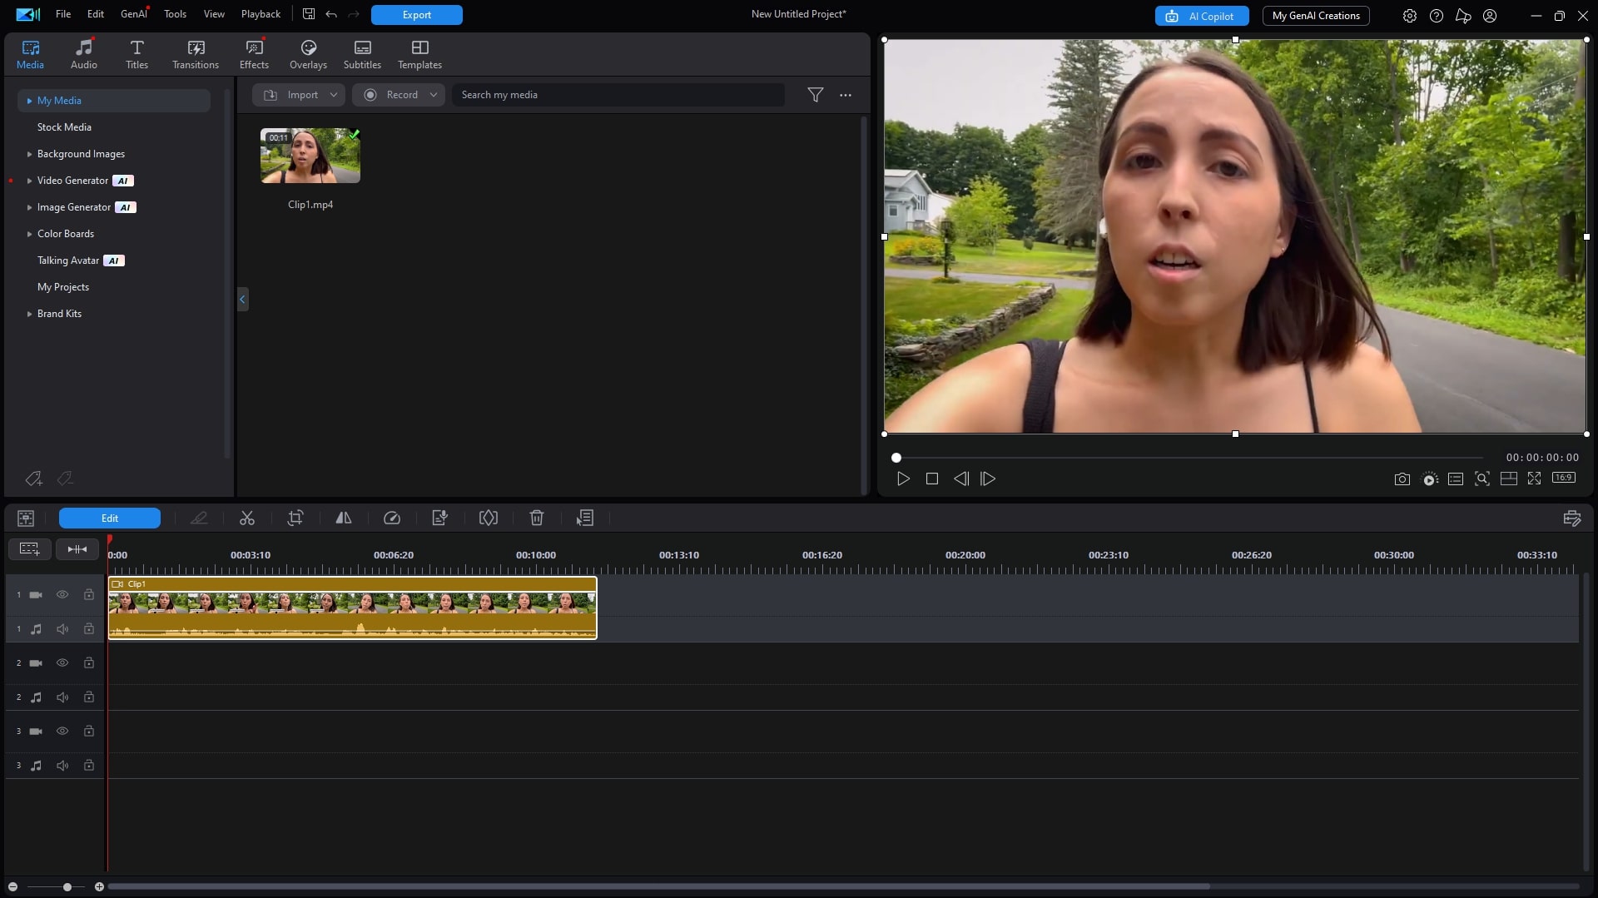Open the Playback menu
The height and width of the screenshot is (898, 1598).
(261, 13)
